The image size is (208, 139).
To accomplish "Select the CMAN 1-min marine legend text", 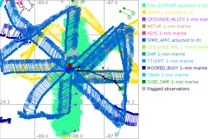I will [166, 75].
